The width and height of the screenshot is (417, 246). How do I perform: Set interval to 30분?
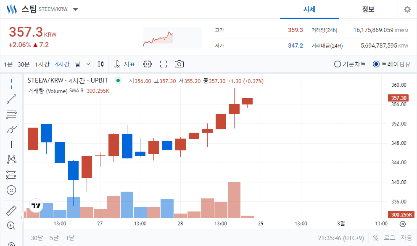pyautogui.click(x=24, y=64)
